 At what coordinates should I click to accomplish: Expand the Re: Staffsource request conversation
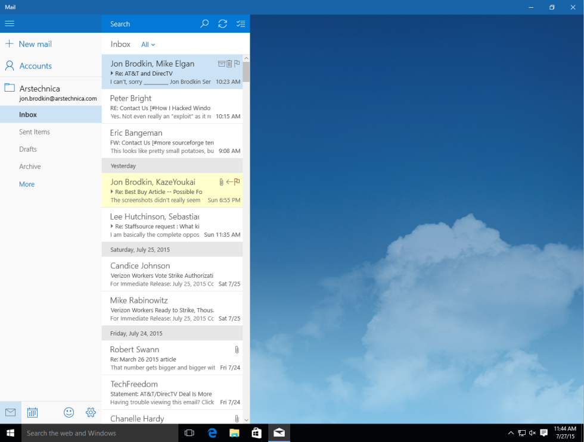(113, 225)
